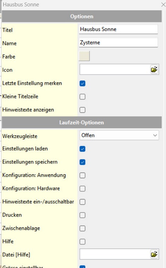The height and width of the screenshot is (268, 166).
Task: Open the folder browse icon for Icon field
Action: pos(154,69)
